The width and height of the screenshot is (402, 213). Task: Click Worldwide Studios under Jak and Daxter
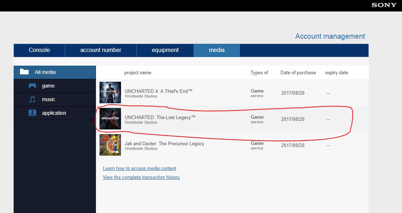pos(141,148)
